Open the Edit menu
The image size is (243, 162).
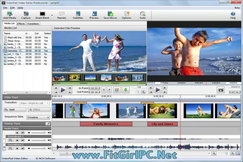click(12, 8)
